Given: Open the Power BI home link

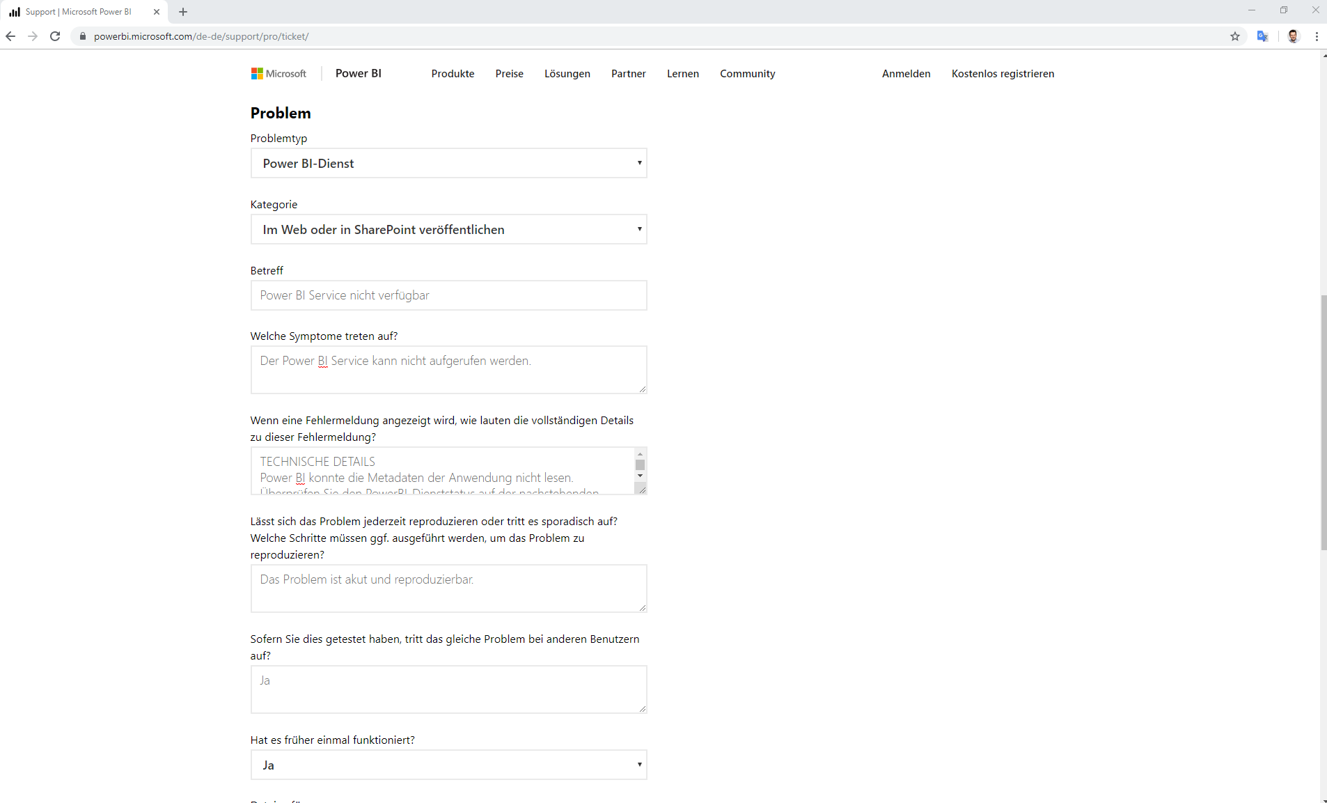Looking at the screenshot, I should tap(359, 73).
